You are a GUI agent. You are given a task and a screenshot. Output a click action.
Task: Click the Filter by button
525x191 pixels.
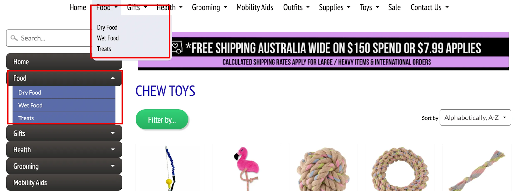162,119
